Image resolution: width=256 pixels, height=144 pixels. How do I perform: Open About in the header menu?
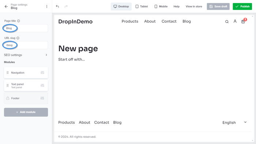click(x=150, y=21)
